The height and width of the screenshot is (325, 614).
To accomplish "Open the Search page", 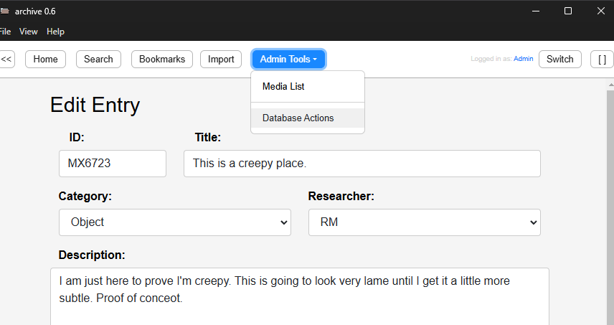I will (x=98, y=59).
